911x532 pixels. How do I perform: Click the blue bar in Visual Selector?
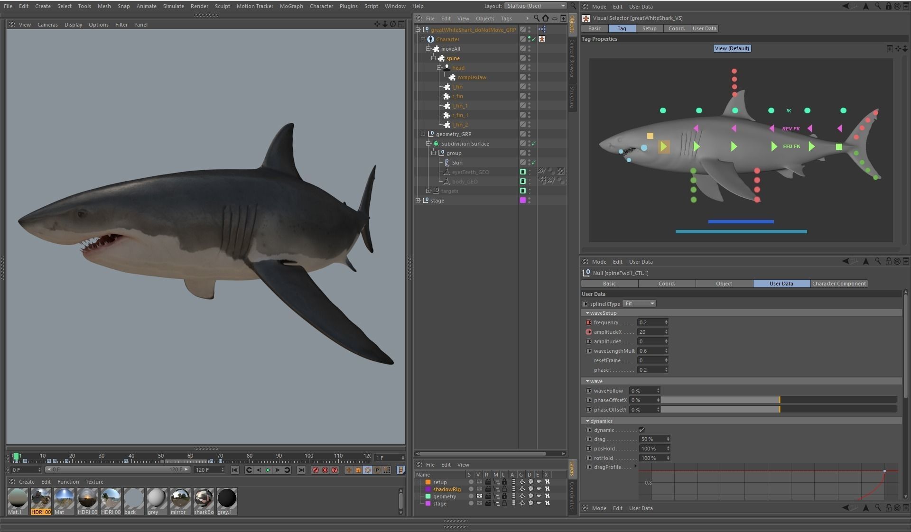(x=741, y=221)
